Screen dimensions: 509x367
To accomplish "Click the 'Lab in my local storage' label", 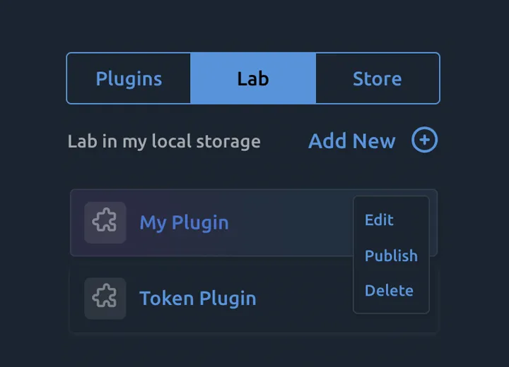I will coord(164,141).
